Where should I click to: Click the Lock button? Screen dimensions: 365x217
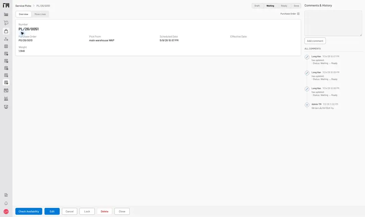coord(87,211)
